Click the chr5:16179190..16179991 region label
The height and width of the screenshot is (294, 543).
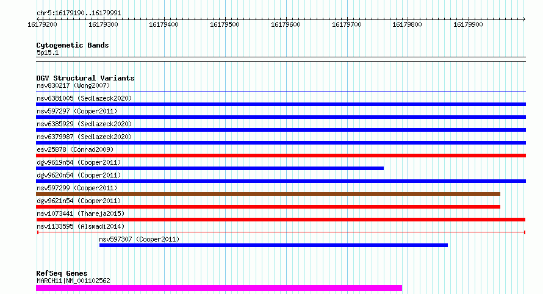click(79, 13)
